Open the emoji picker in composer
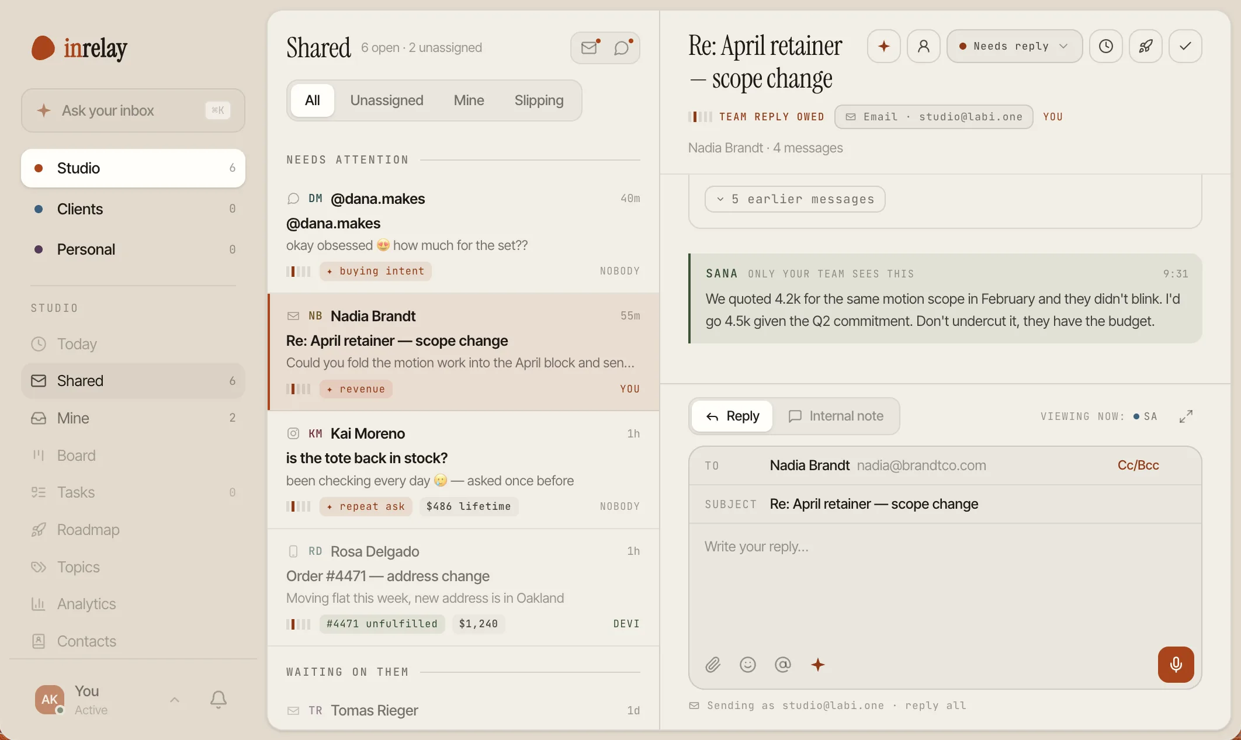This screenshot has width=1241, height=740. pos(748,665)
